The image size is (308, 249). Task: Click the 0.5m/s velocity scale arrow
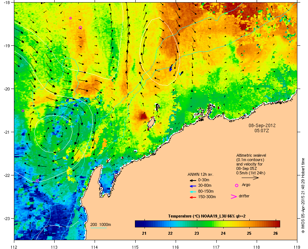250,178
